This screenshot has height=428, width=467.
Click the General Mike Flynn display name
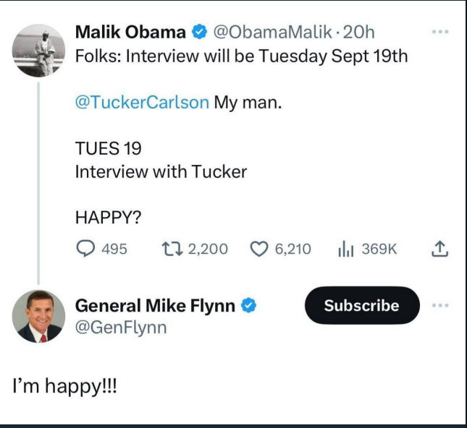[x=155, y=306]
